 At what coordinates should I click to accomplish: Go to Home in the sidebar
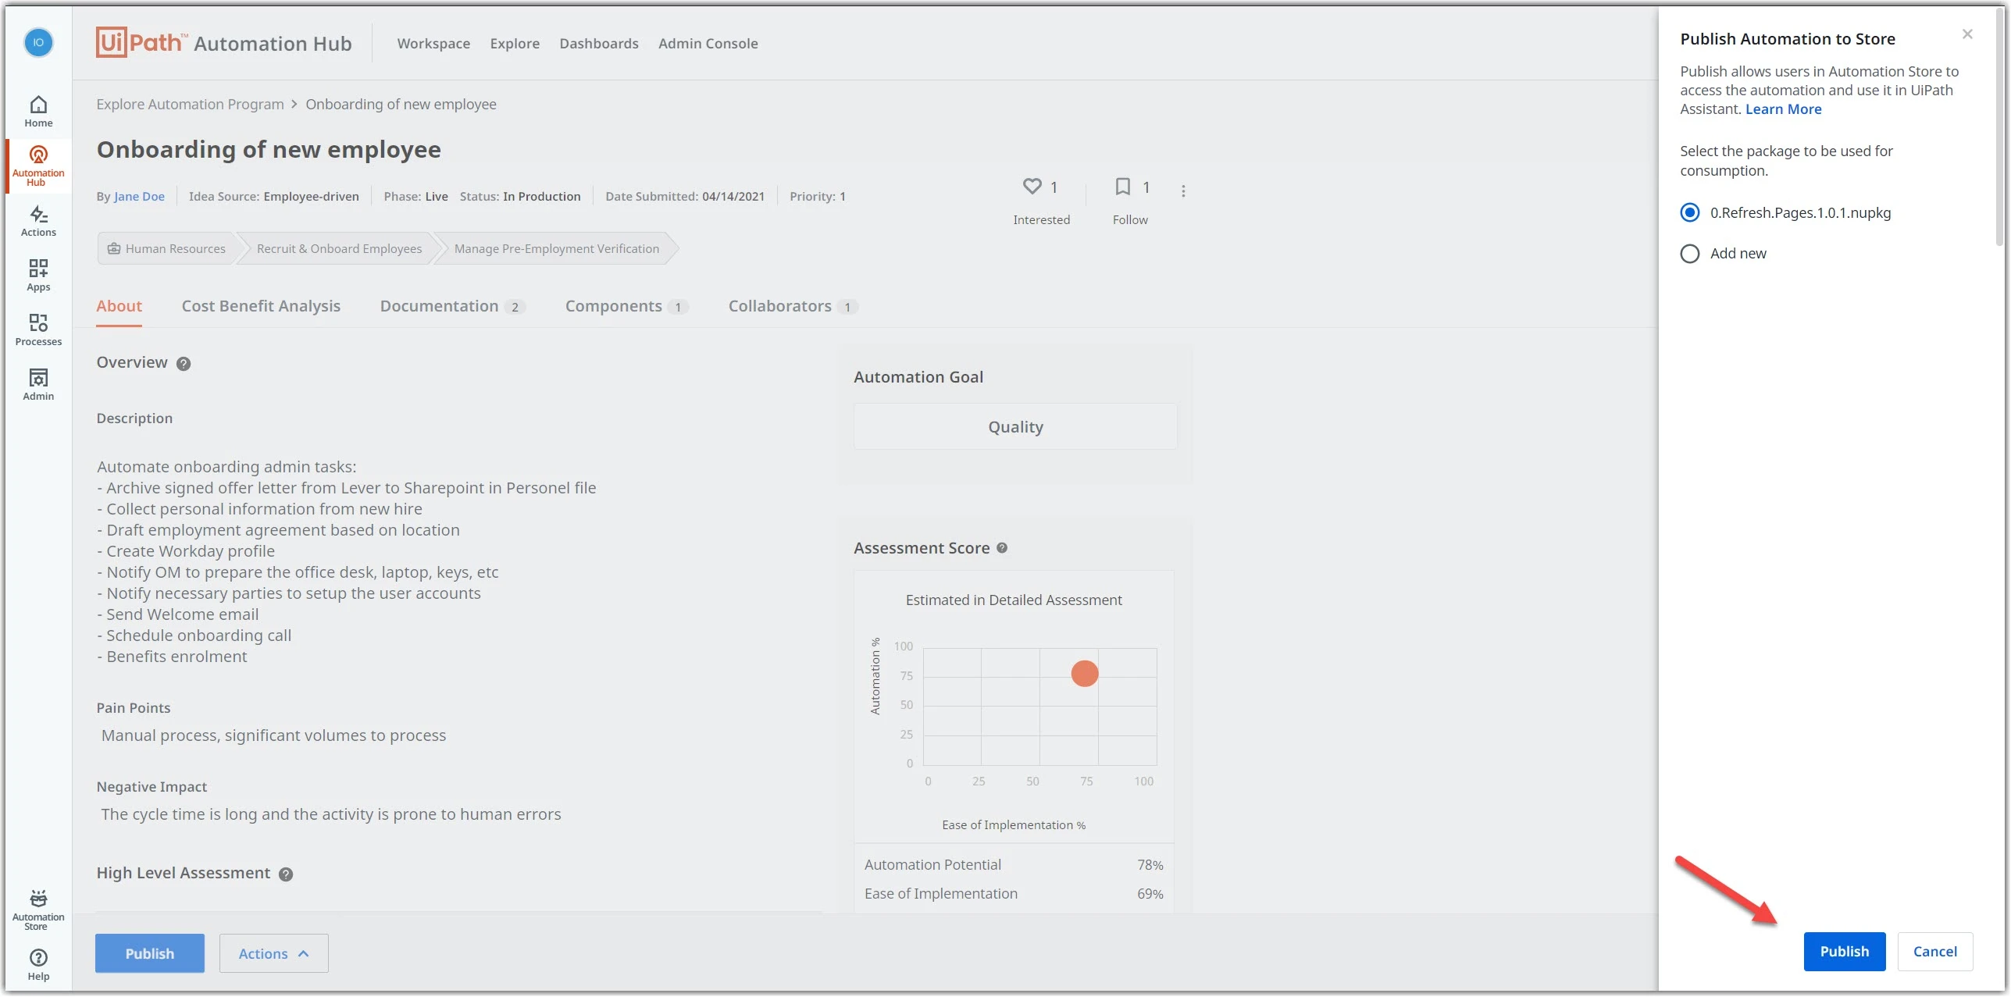[x=38, y=112]
